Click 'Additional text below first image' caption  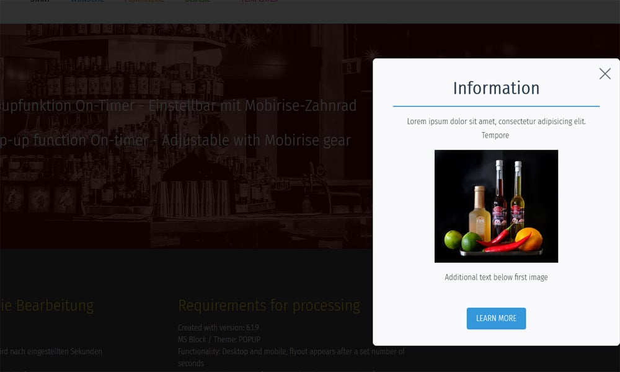[496, 277]
